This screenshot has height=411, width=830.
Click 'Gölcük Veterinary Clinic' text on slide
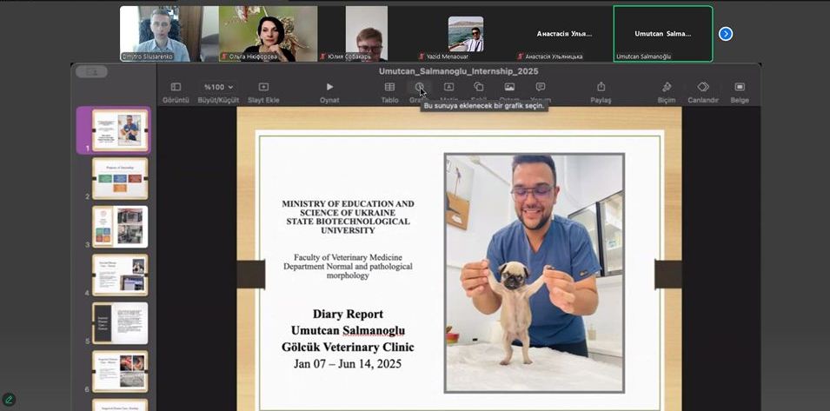(x=348, y=348)
